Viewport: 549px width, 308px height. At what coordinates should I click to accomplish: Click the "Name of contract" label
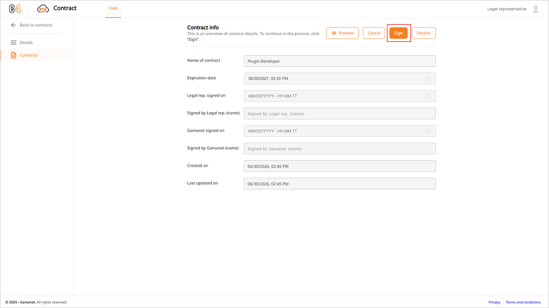click(204, 60)
